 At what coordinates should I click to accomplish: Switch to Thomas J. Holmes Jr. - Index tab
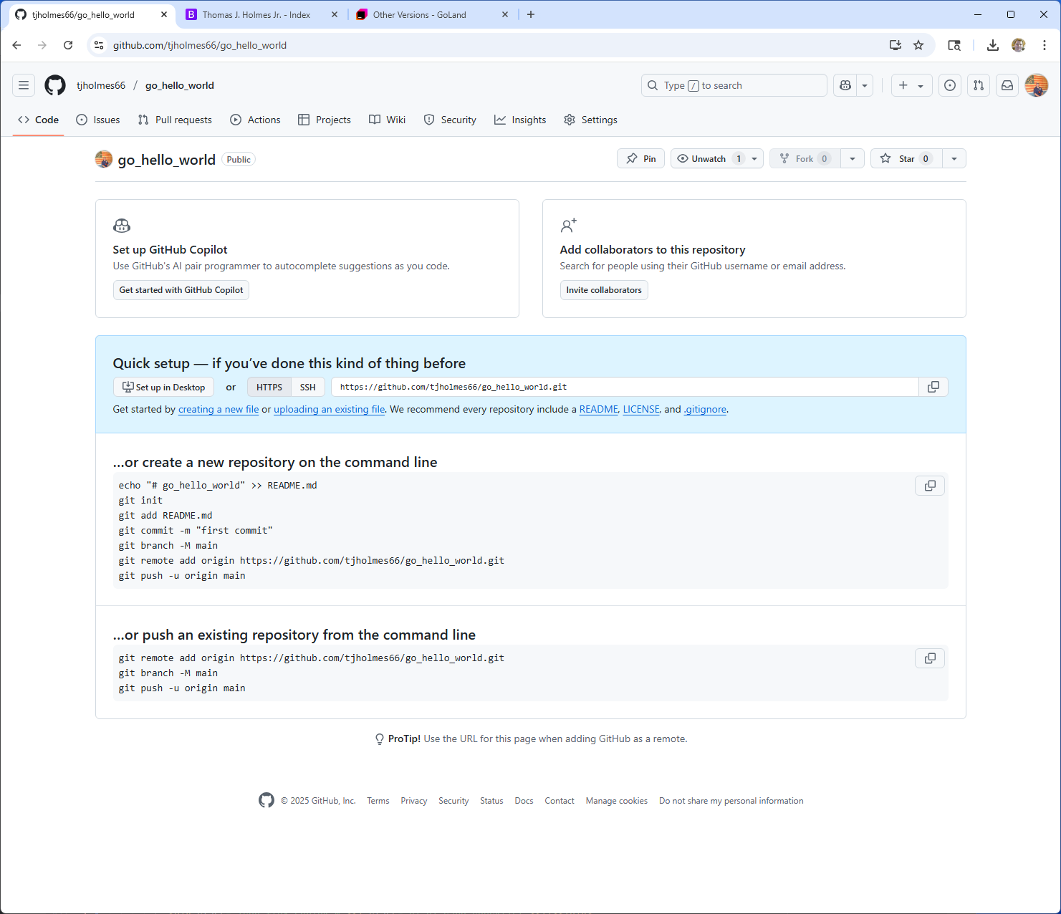point(256,14)
